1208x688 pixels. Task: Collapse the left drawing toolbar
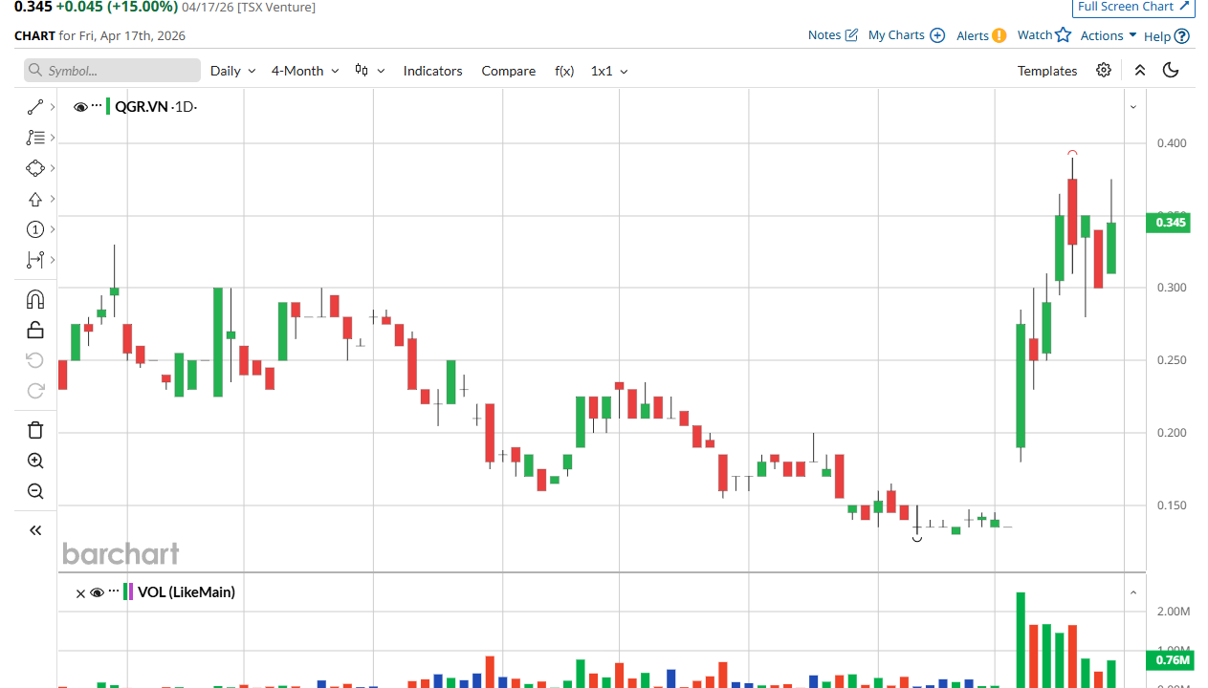[x=35, y=530]
